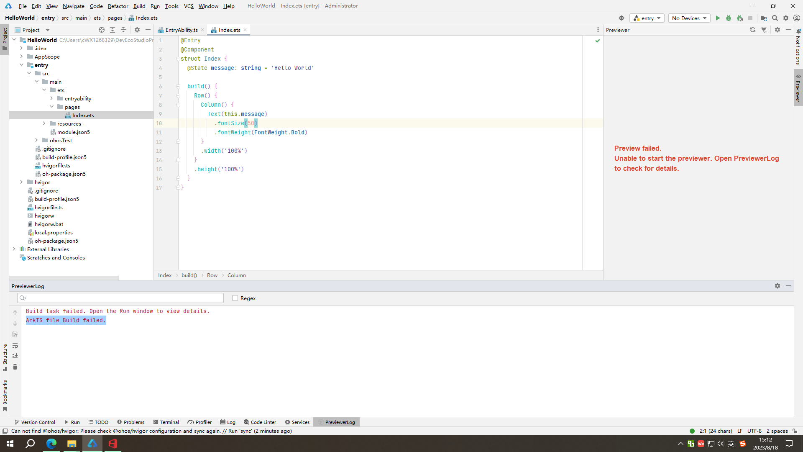
Task: Select module.json5 in project tree
Action: [x=74, y=132]
